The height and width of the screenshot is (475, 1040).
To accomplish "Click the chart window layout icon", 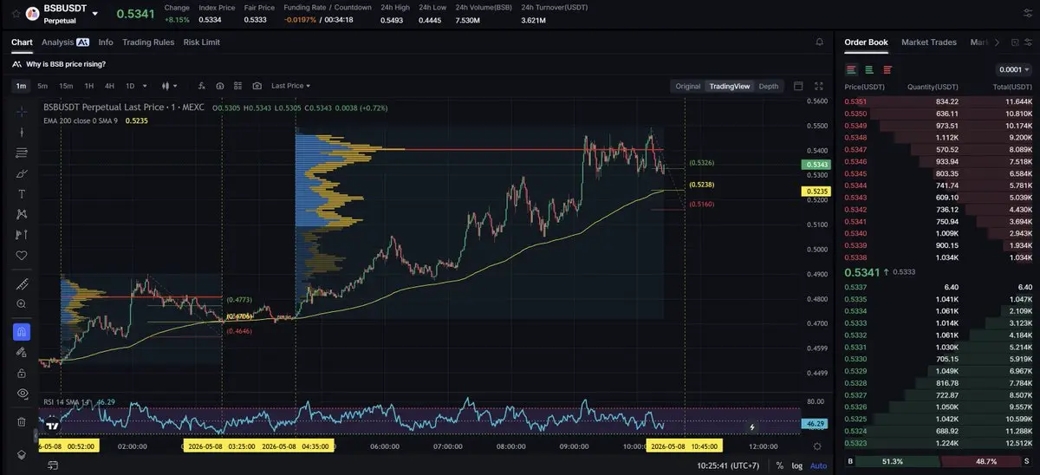I will (x=798, y=86).
